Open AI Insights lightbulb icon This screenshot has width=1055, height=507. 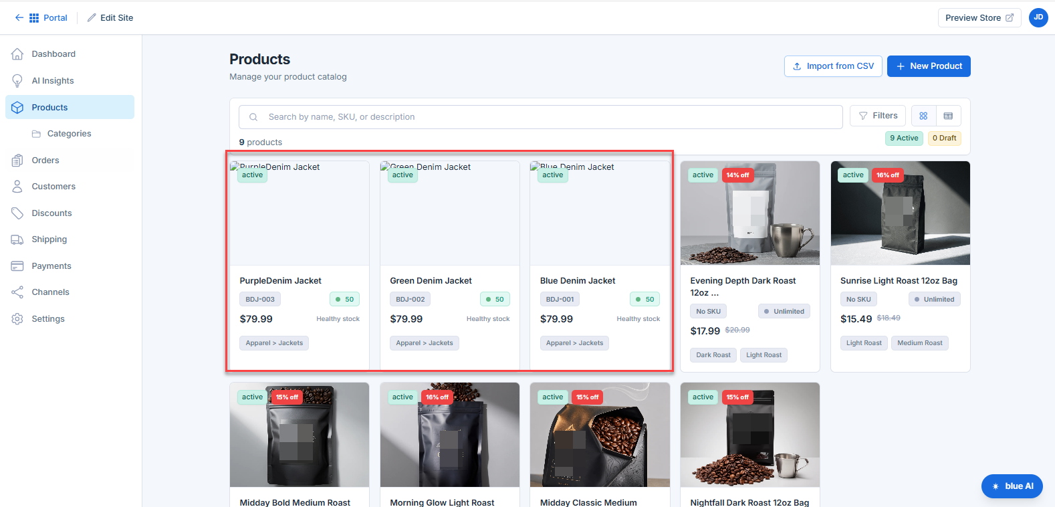(17, 81)
